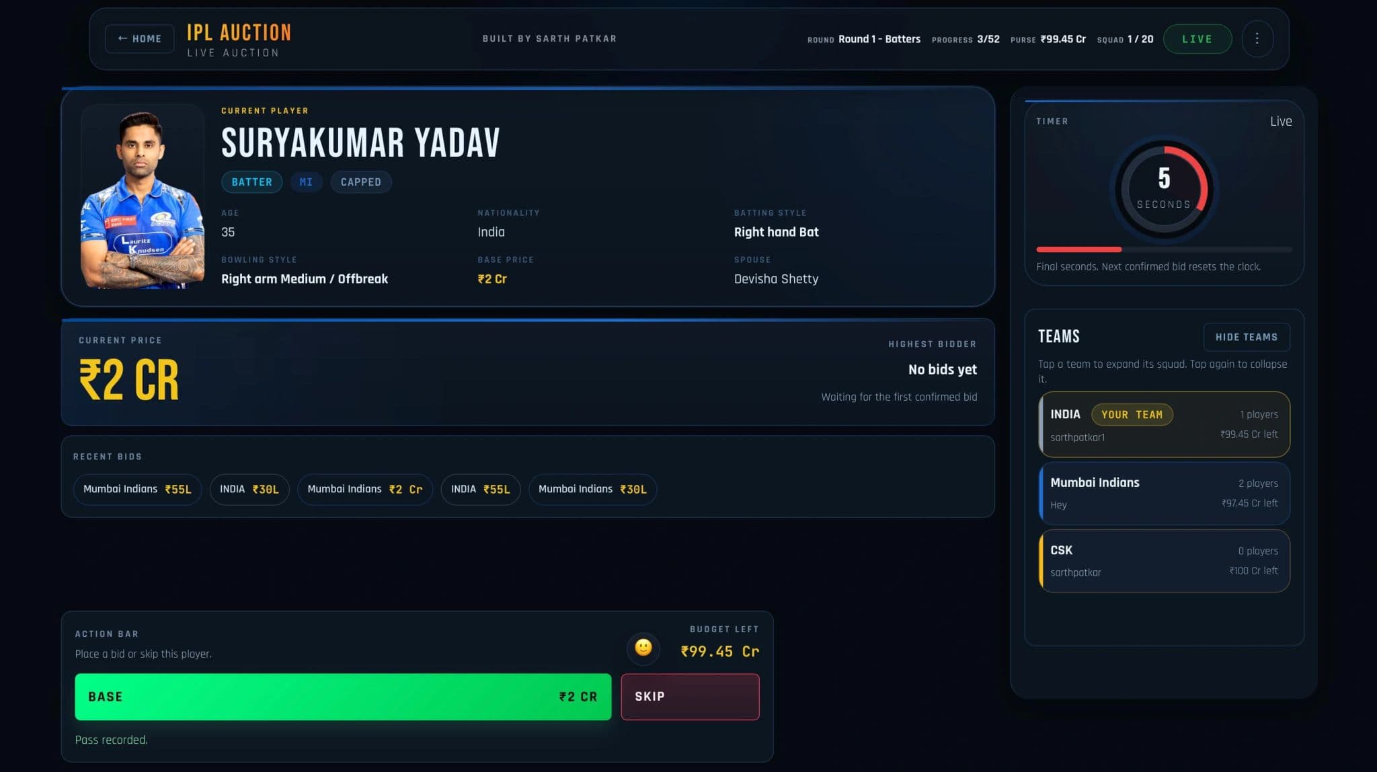
Task: Click the ₹2 CR current price
Action: pyautogui.click(x=129, y=380)
